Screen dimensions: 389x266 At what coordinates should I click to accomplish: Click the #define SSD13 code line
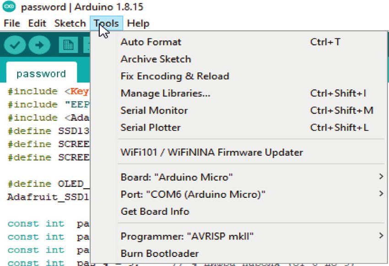(x=49, y=131)
